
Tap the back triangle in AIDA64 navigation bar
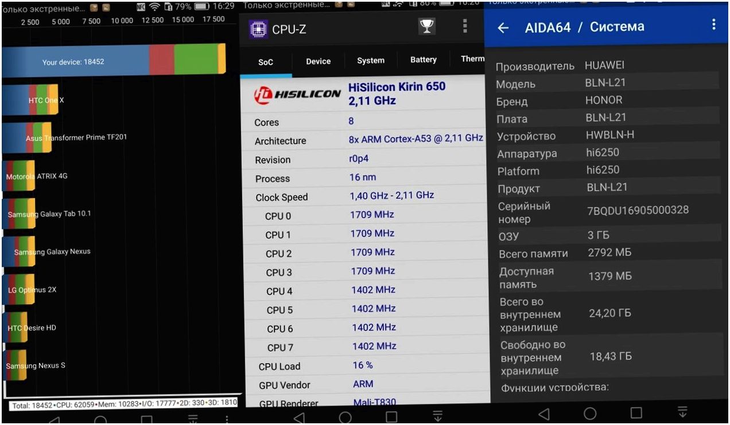[544, 414]
